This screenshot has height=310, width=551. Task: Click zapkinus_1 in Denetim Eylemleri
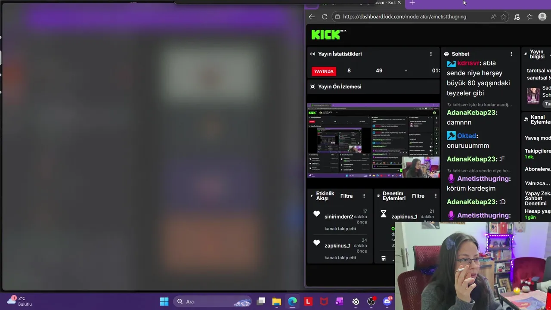tap(404, 217)
